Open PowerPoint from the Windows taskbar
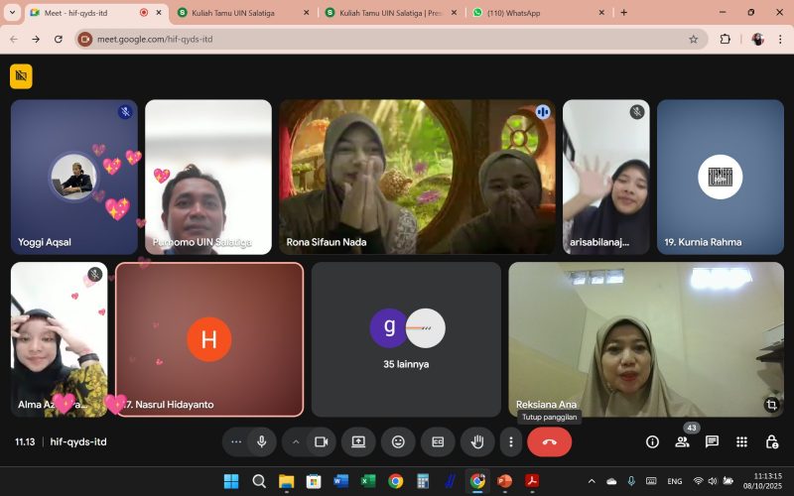Image resolution: width=794 pixels, height=496 pixels. tap(504, 481)
